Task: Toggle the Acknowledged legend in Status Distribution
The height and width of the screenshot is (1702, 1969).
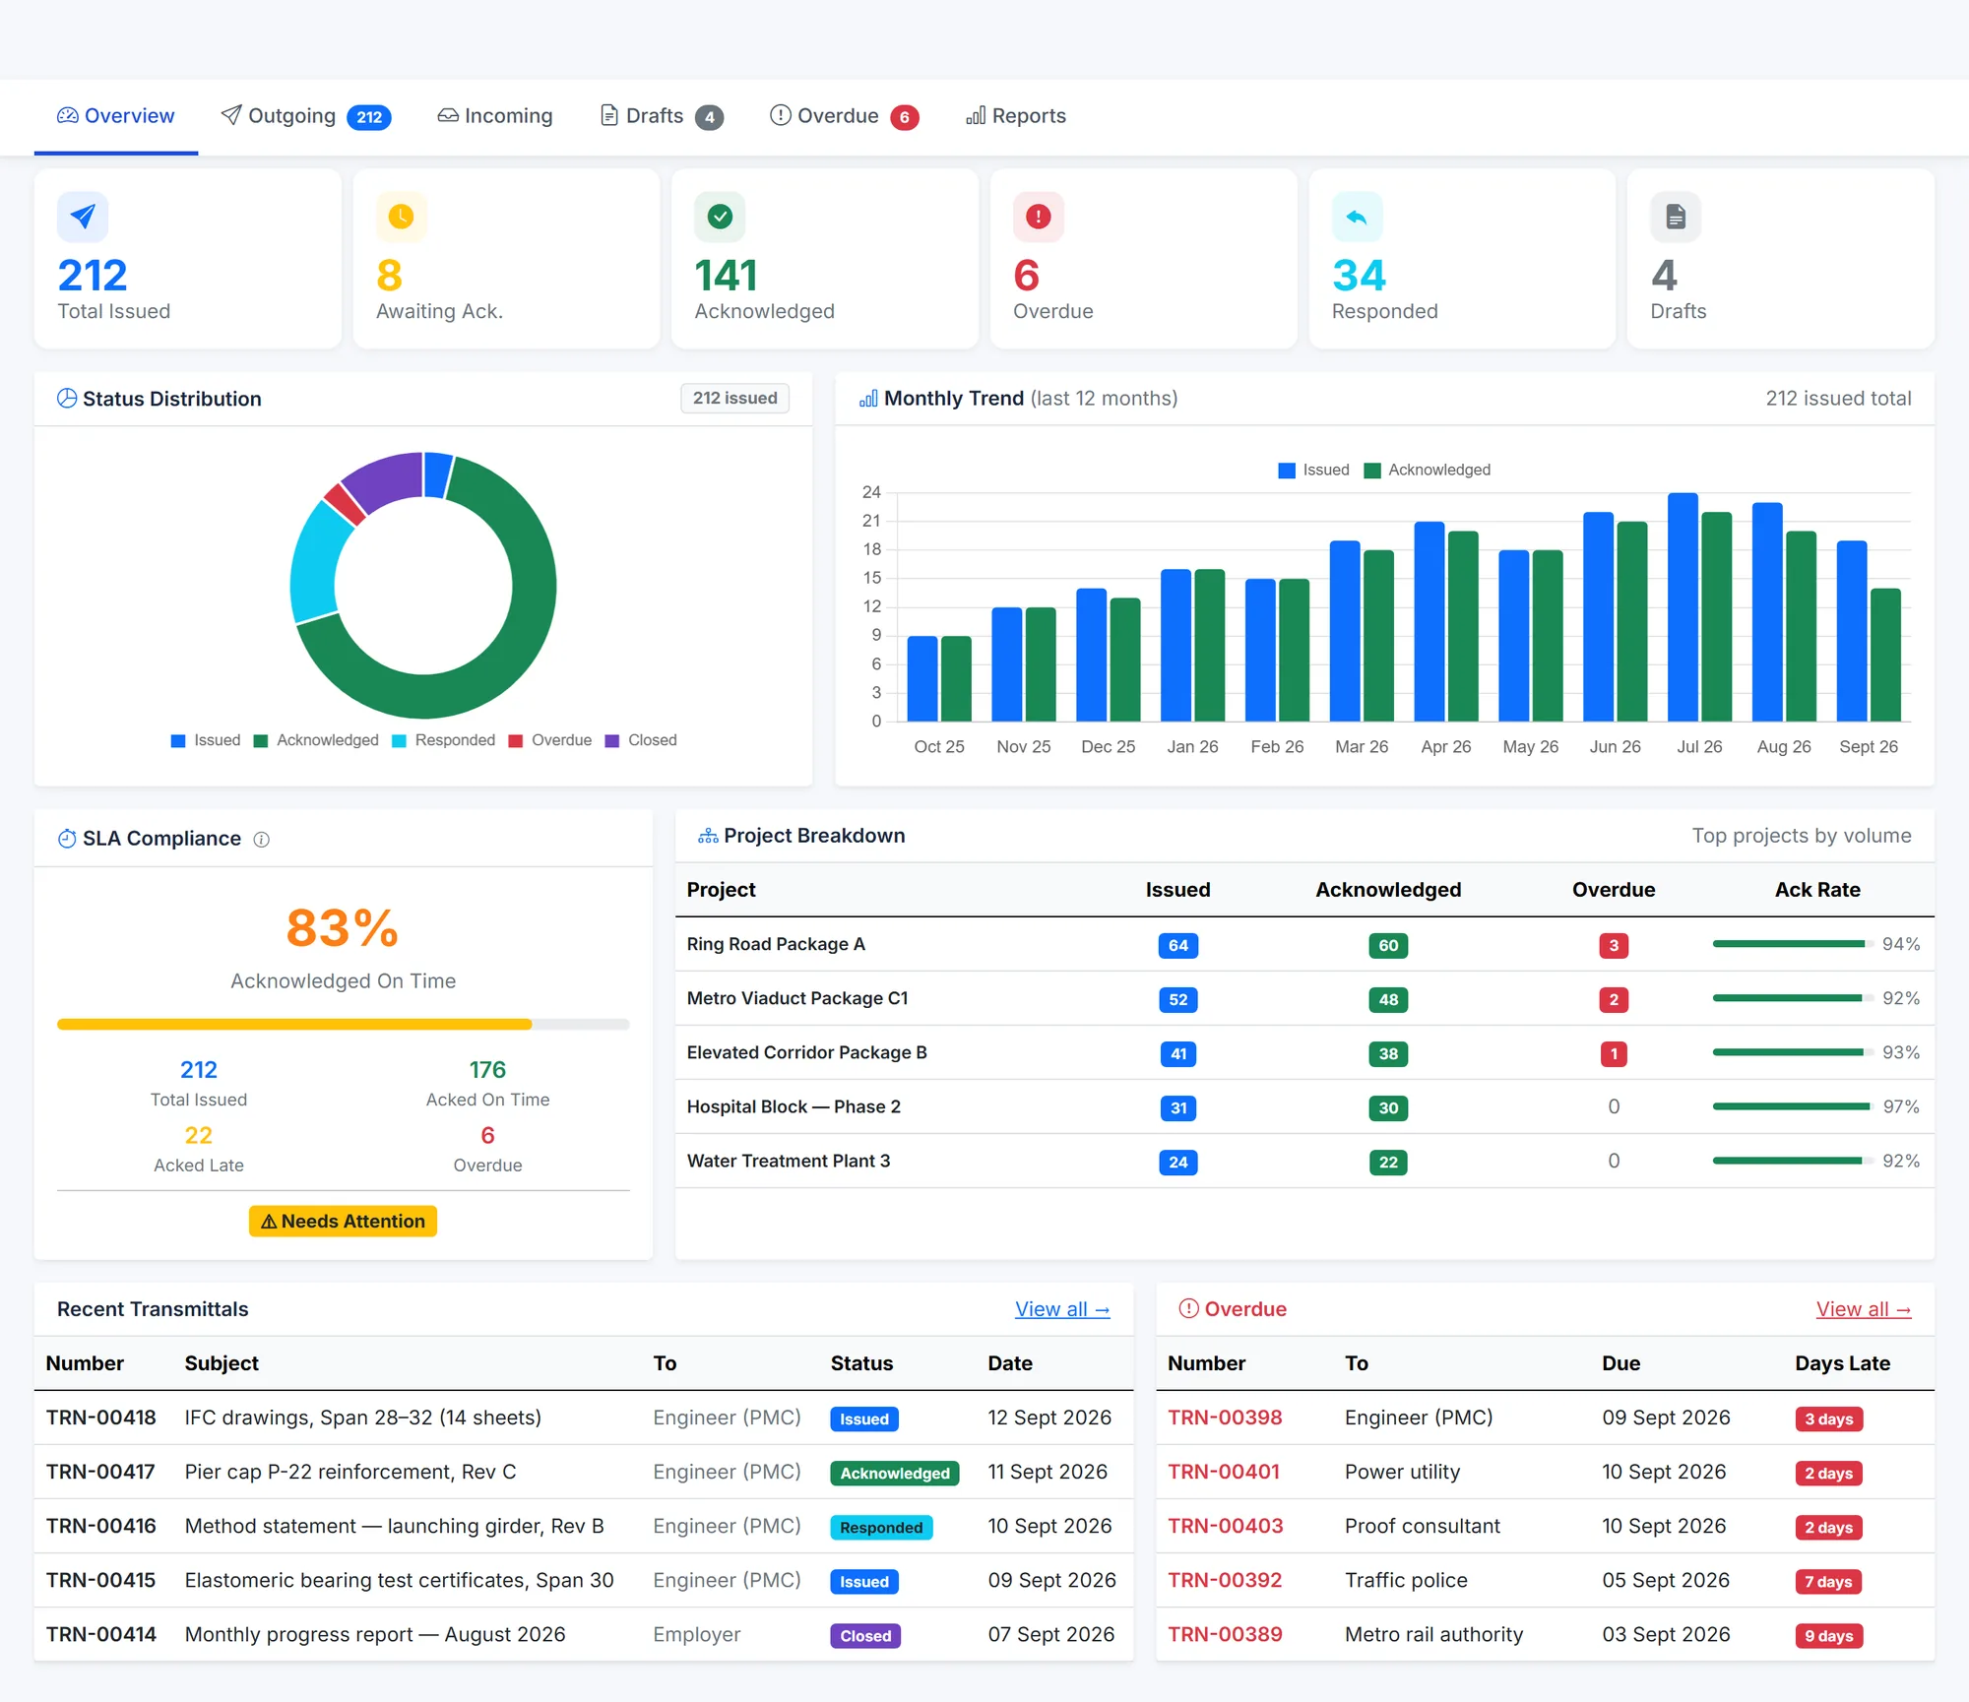Action: 316,740
